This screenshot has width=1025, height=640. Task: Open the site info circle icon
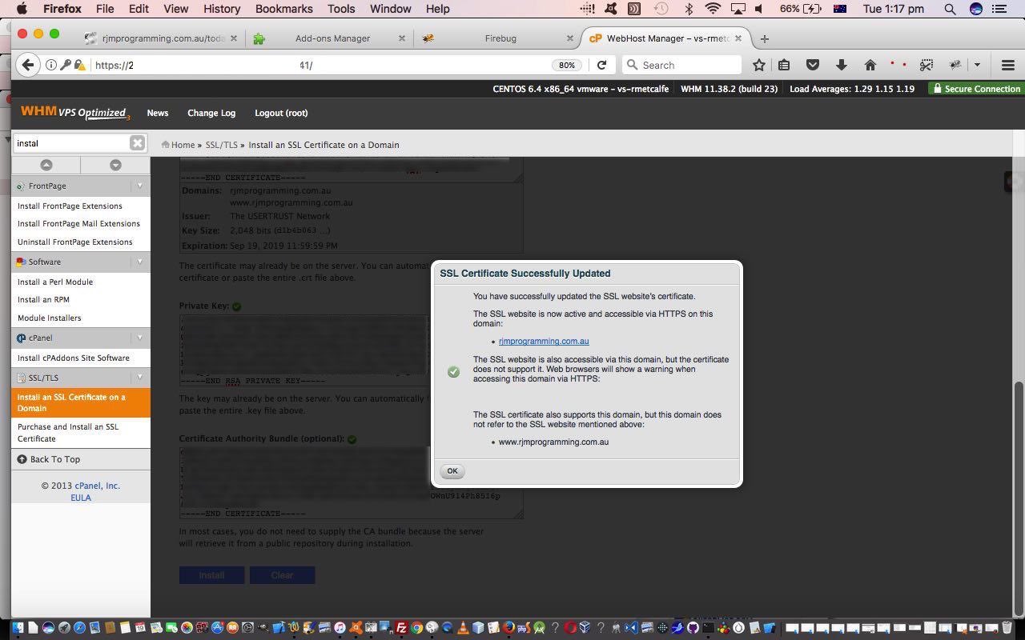(x=50, y=65)
